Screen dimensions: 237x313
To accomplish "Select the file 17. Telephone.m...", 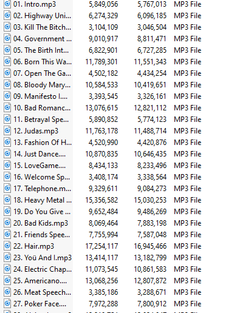I will click(43, 189).
